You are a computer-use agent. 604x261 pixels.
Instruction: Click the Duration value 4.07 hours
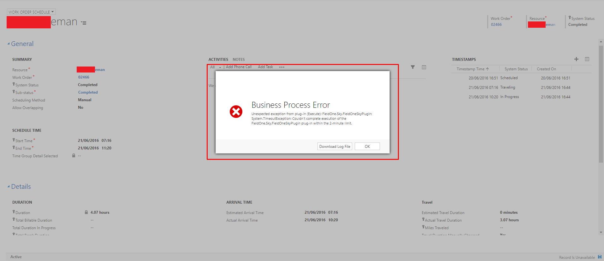coord(100,212)
